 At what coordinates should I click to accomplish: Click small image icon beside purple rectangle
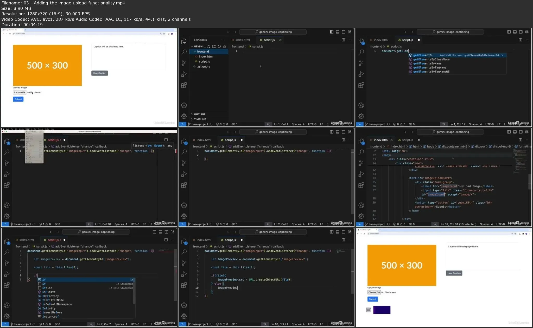tap(369, 310)
